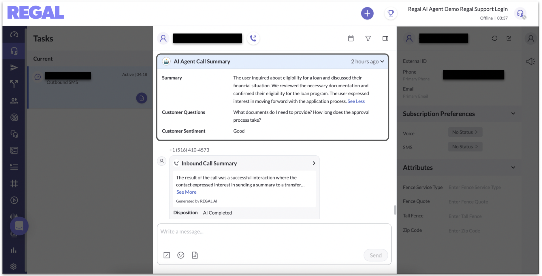Image resolution: width=542 pixels, height=276 pixels.
Task: Refresh the contact profile
Action: [x=495, y=38]
